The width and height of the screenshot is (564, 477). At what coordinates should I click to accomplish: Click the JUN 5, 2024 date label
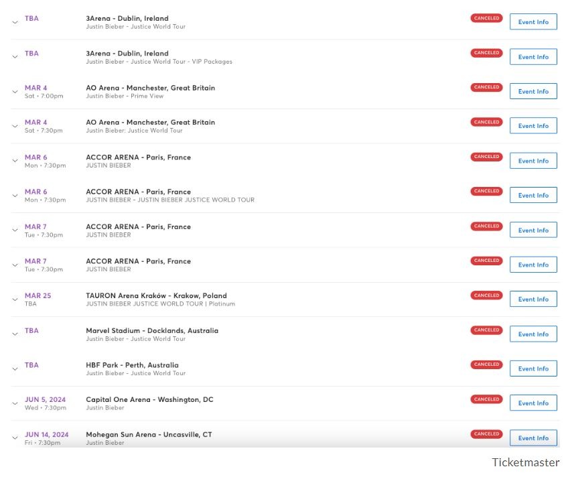tap(46, 400)
